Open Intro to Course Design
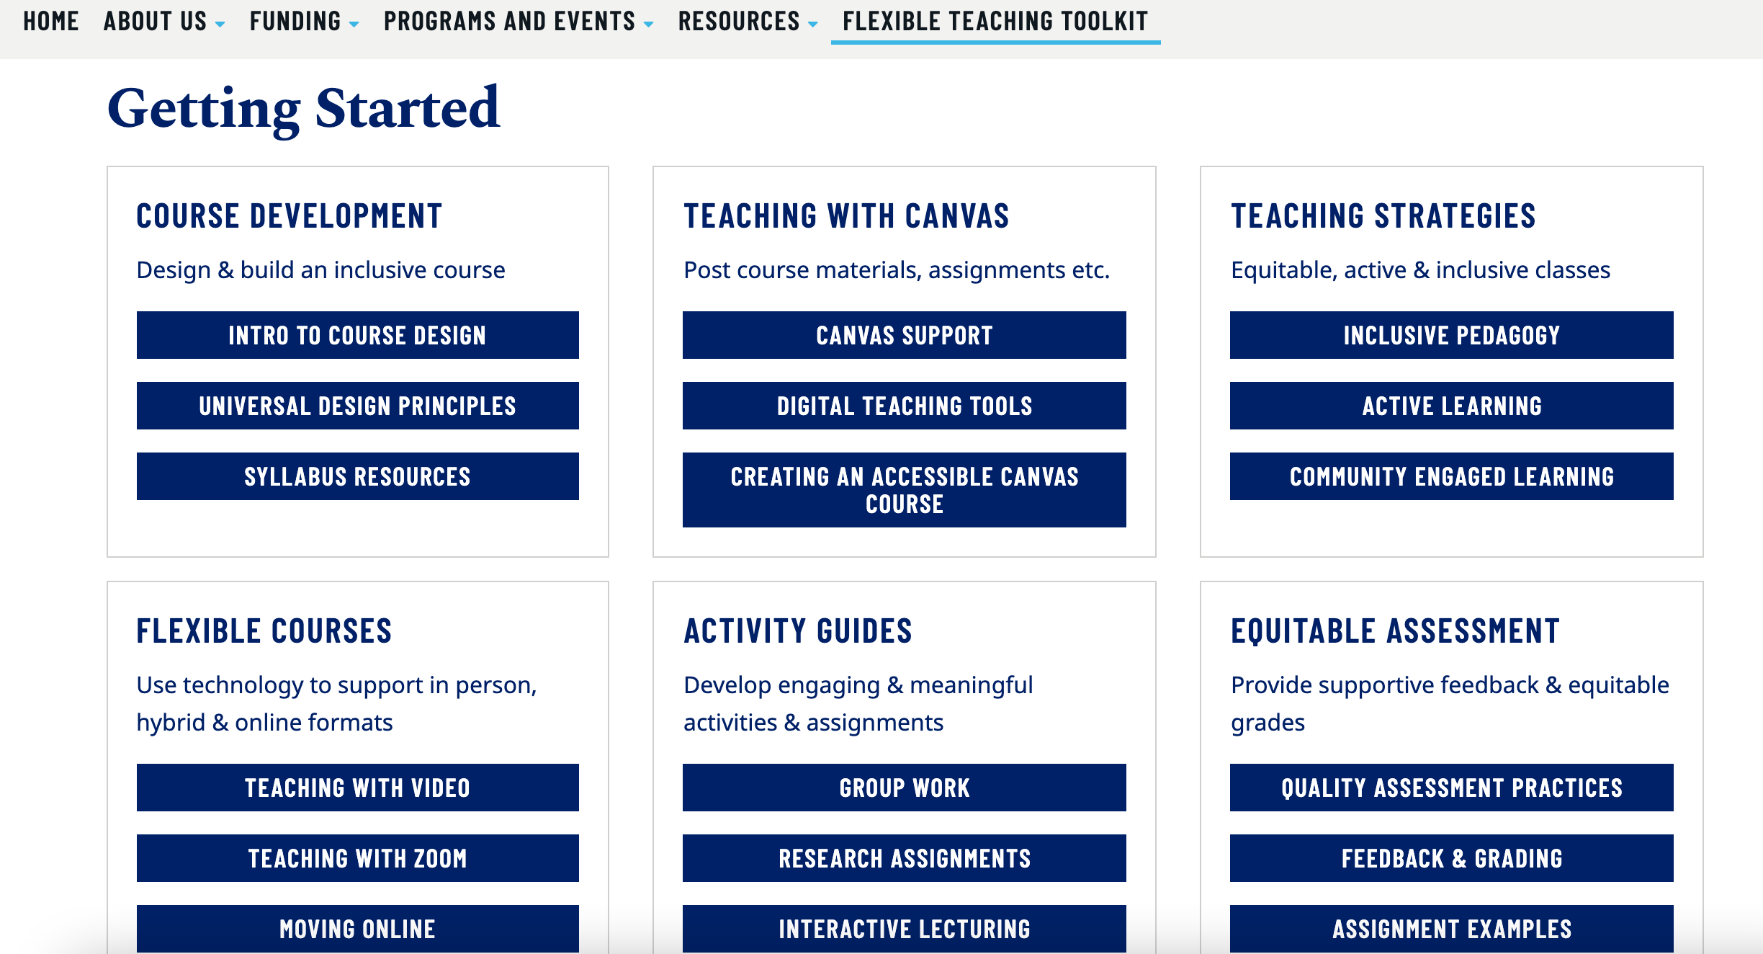 coord(357,335)
